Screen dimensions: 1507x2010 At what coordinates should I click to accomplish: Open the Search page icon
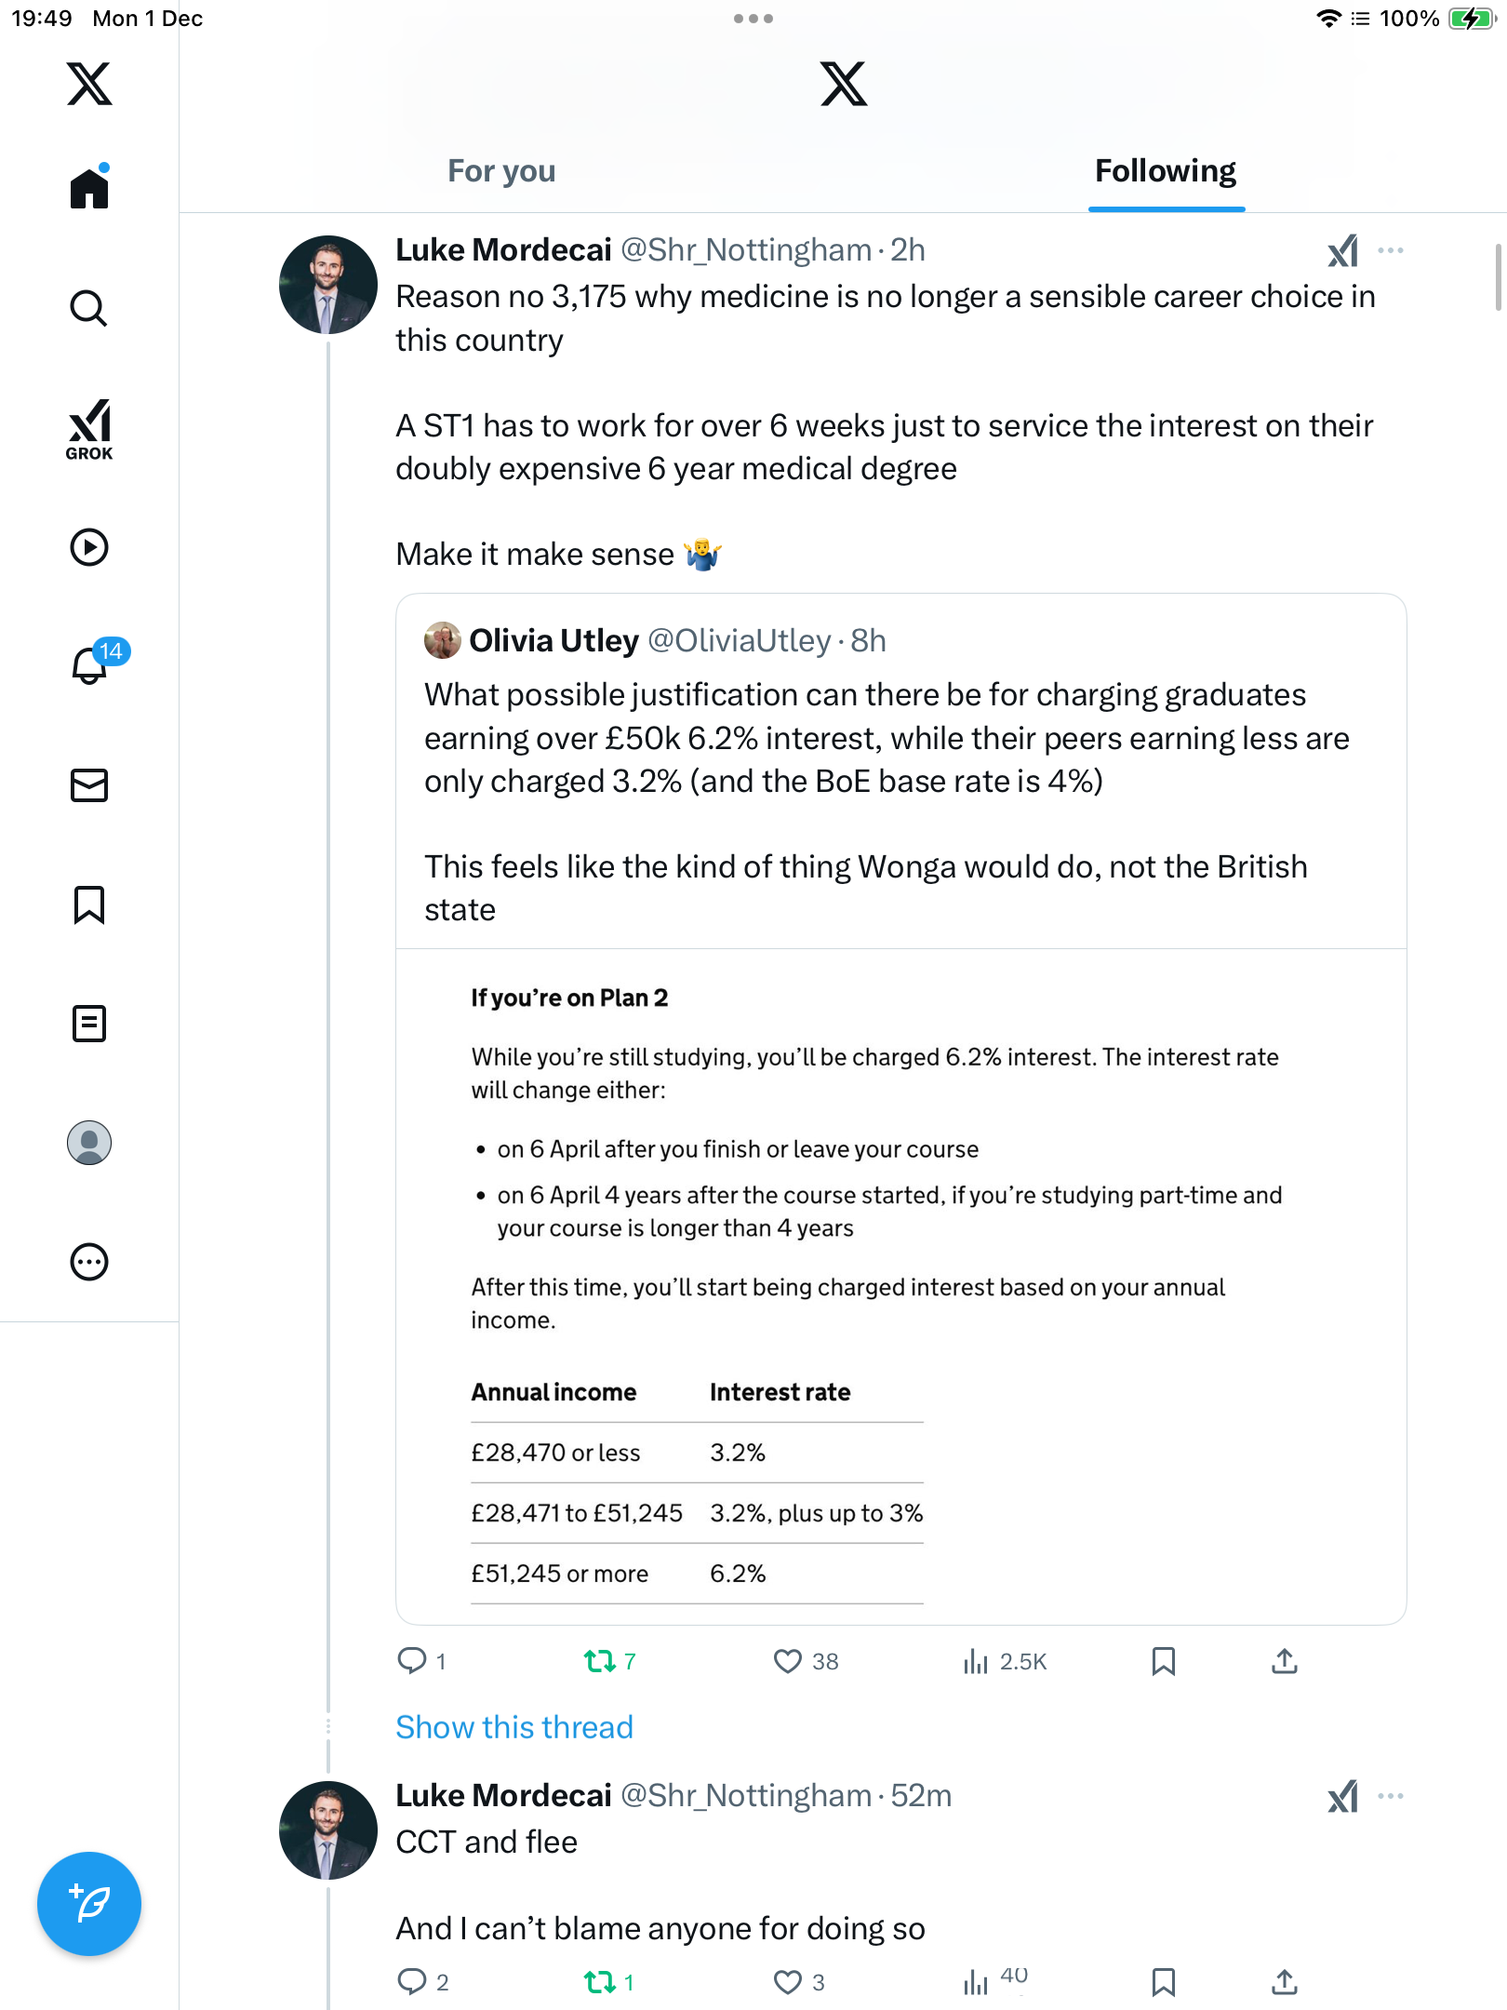pyautogui.click(x=89, y=309)
